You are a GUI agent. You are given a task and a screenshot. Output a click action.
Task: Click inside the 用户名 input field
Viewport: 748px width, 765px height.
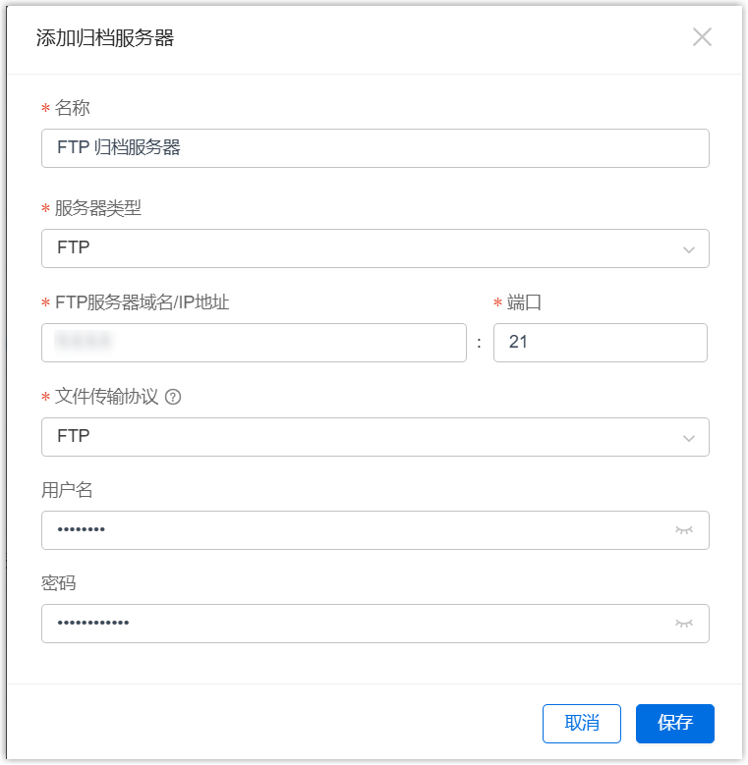tap(354, 530)
